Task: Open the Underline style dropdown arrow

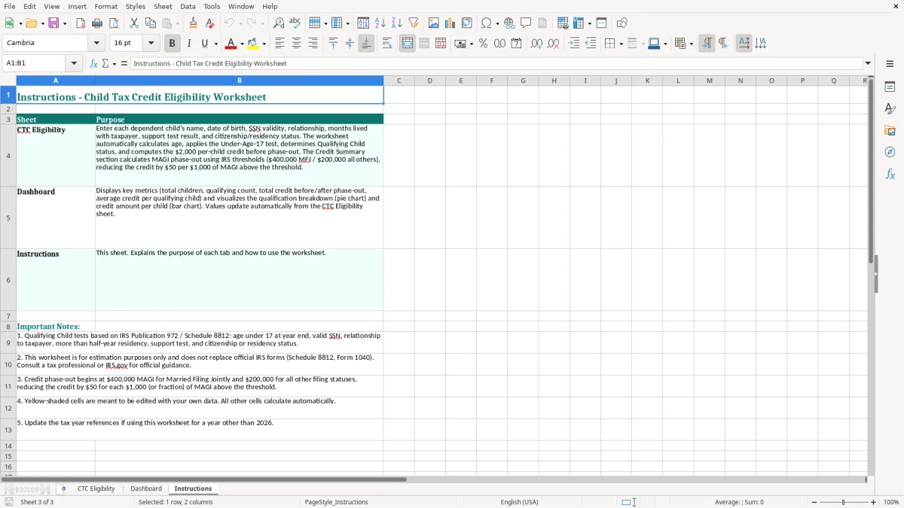Action: pyautogui.click(x=216, y=44)
